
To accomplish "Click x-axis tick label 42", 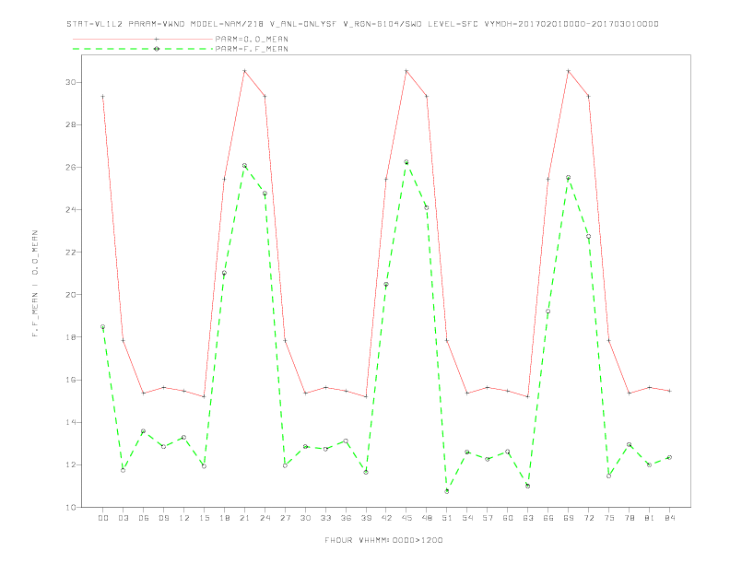I will click(386, 518).
